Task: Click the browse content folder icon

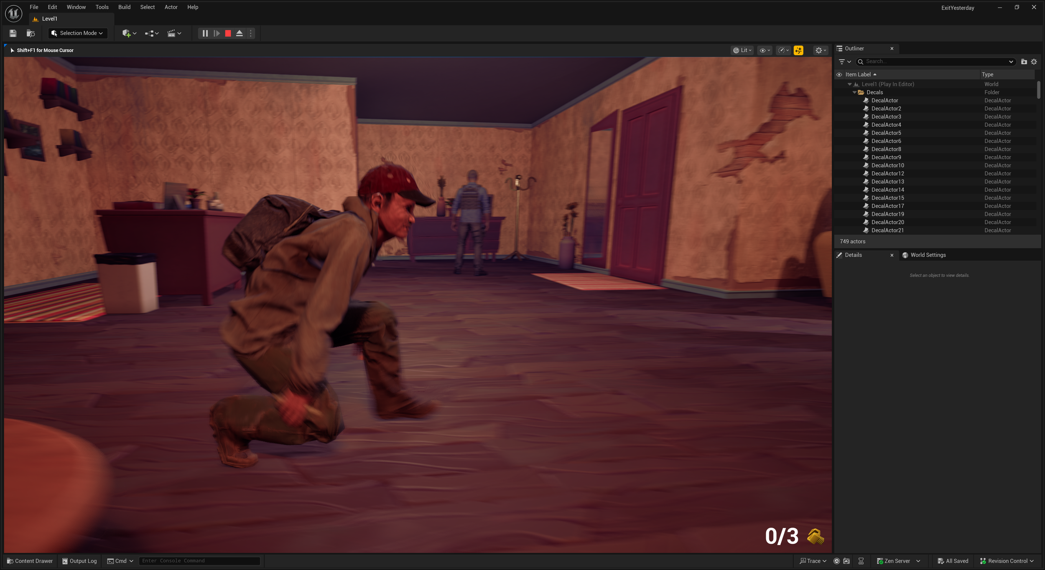Action: [x=31, y=33]
